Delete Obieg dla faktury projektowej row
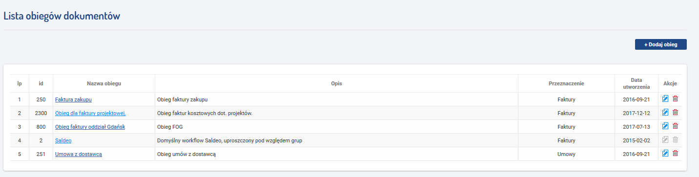The image size is (699, 177). point(676,113)
